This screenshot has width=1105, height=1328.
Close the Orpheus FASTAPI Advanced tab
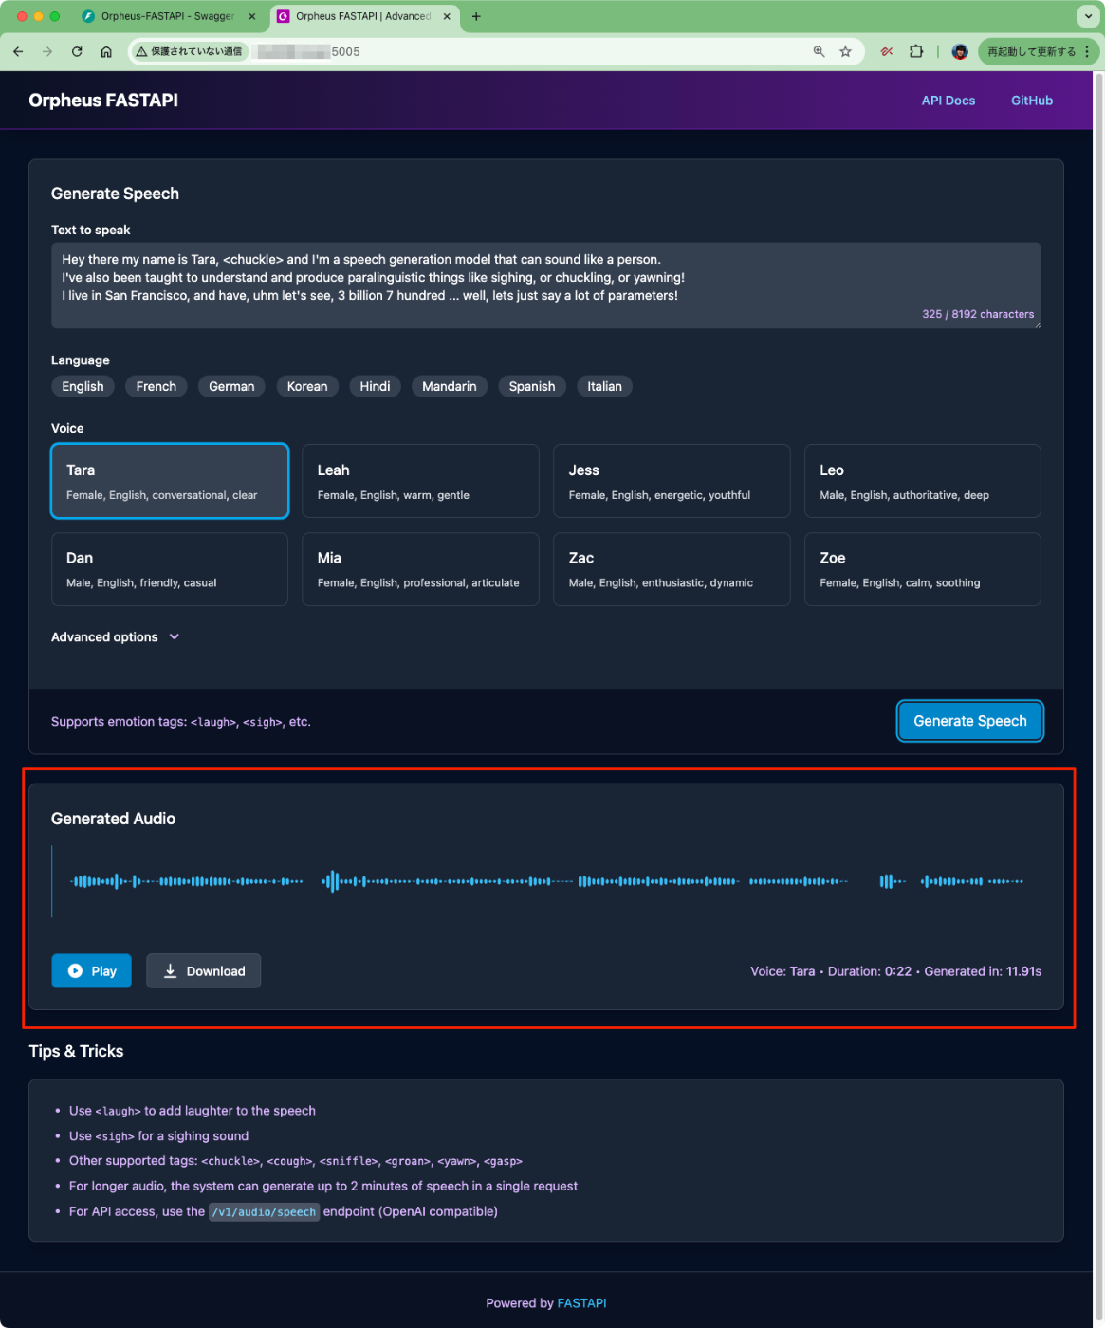click(447, 16)
